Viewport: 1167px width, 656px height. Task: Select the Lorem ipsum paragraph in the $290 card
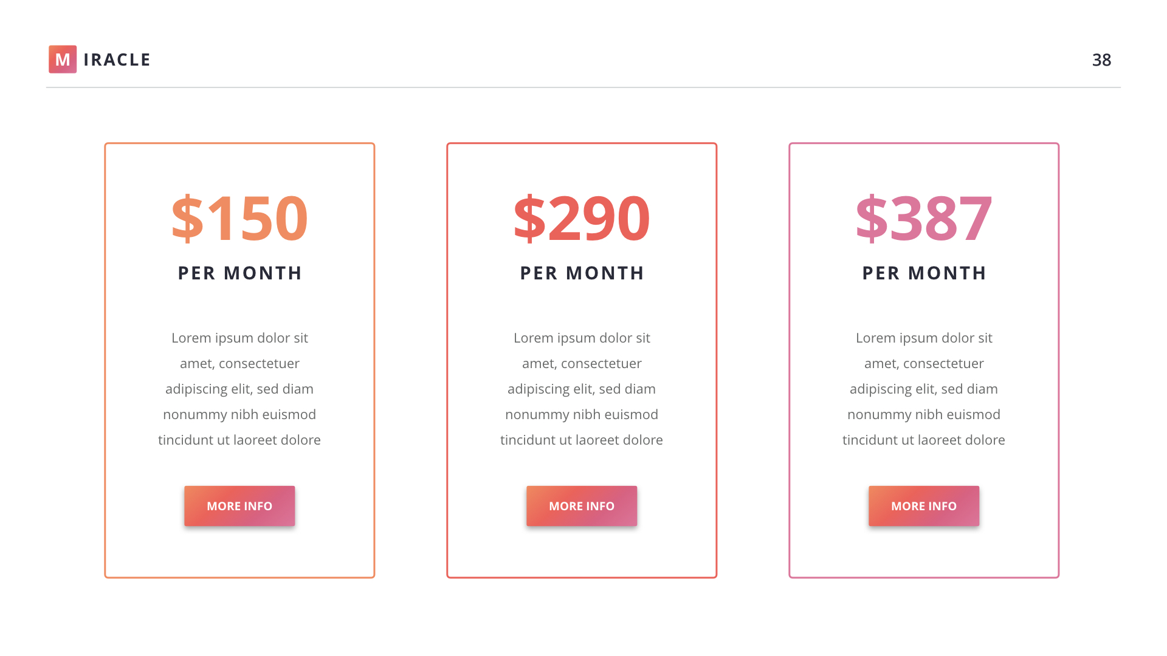(582, 389)
